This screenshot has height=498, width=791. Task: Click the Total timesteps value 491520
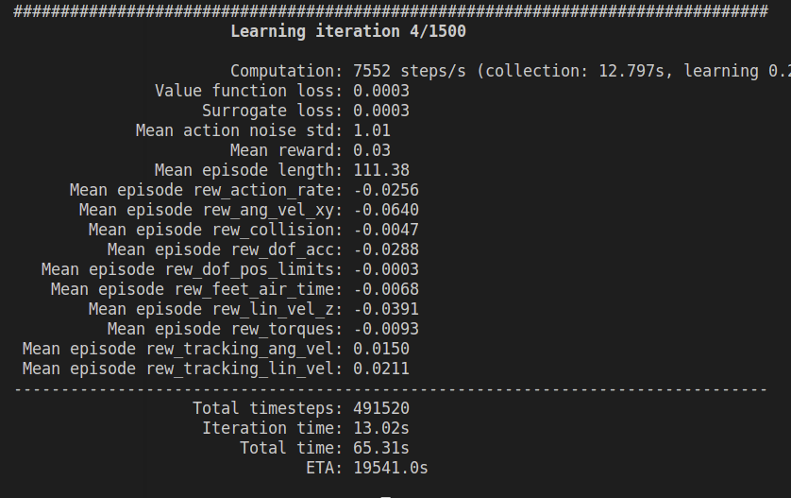[x=380, y=408]
